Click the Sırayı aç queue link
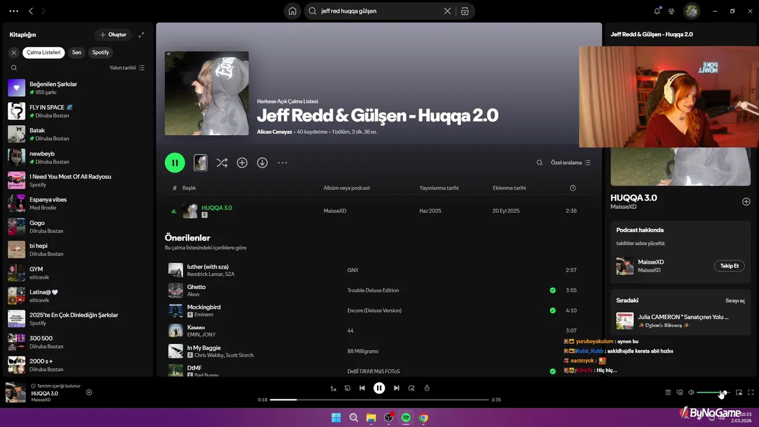This screenshot has width=759, height=427. 735,301
